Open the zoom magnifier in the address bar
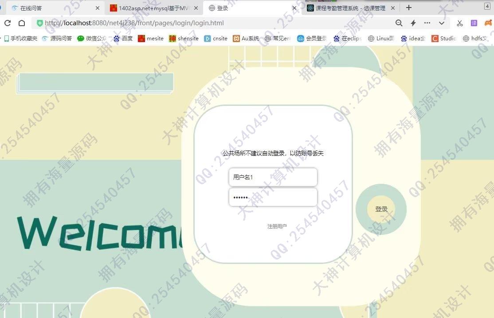494x318 pixels. pyautogui.click(x=399, y=23)
